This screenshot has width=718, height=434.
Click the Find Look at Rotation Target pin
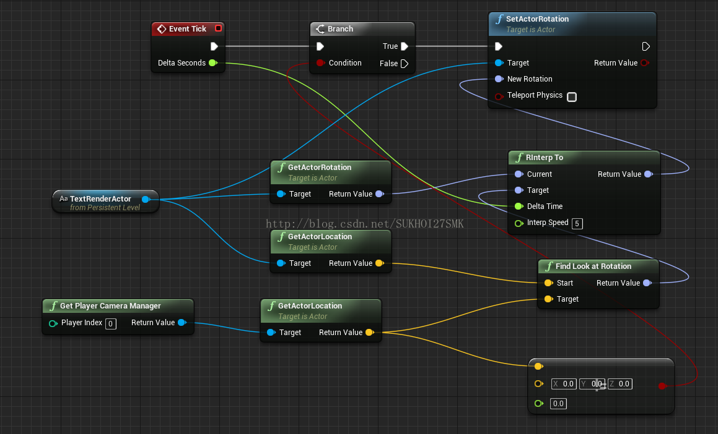click(x=548, y=299)
